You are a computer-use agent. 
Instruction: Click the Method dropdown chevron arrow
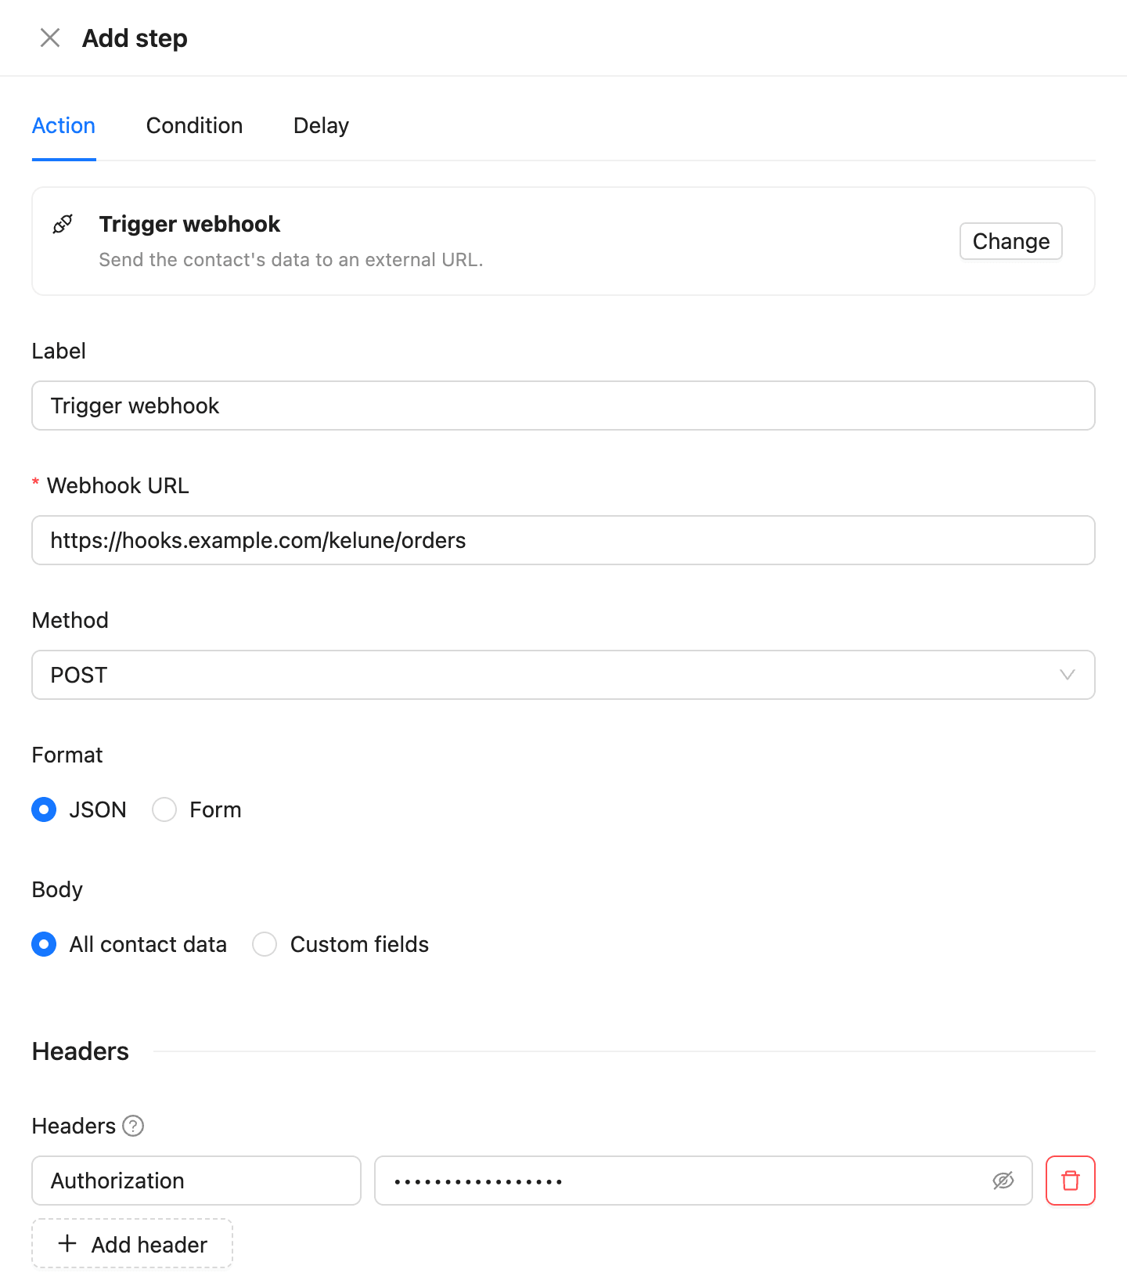point(1067,675)
